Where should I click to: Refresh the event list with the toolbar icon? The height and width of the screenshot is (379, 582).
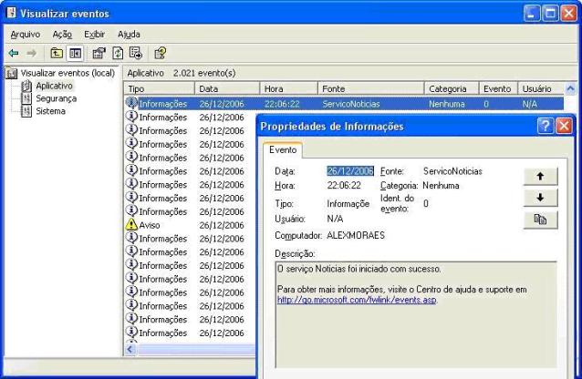[118, 54]
